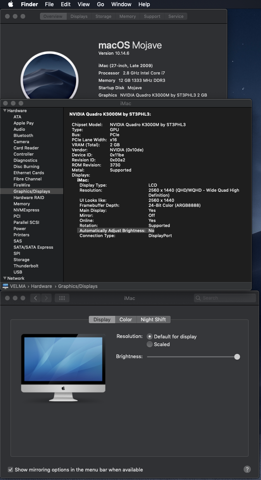Collapse the Network section in the sidebar

point(5,278)
